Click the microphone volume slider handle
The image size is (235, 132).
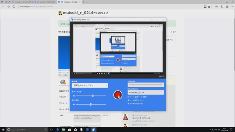click(x=93, y=96)
